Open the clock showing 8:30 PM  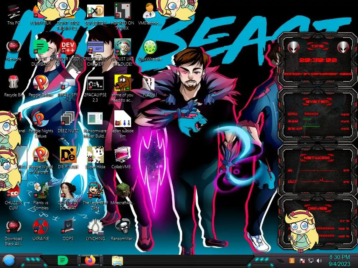click(x=339, y=260)
